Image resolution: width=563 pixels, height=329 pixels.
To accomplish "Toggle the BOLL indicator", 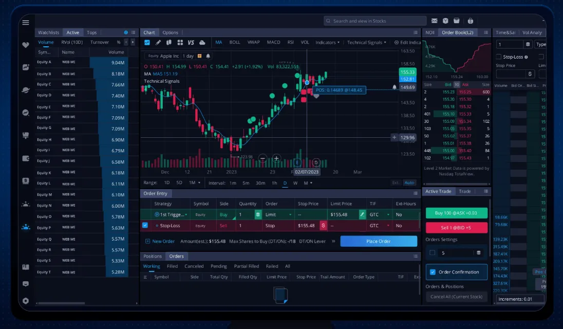I will tap(234, 42).
